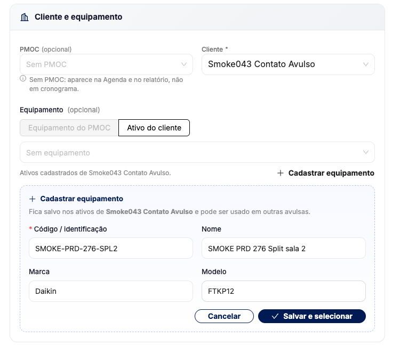
Task: Click the Cliente e equipamento section title
Action: [78, 17]
